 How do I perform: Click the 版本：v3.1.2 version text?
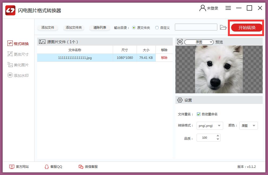coord(247,167)
